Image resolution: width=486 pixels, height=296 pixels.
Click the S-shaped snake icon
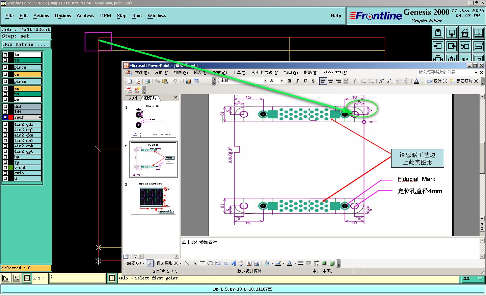click(479, 46)
